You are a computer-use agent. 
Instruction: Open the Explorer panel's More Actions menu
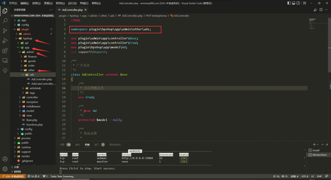[x=51, y=10]
